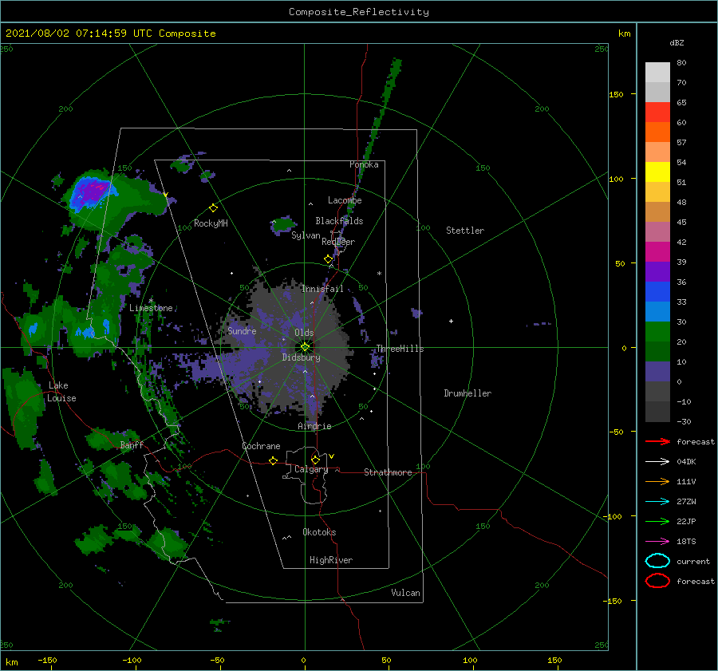Screen dimensions: 718x671
Task: Select the pink 42-45 dBZ swatch
Action: 657,232
